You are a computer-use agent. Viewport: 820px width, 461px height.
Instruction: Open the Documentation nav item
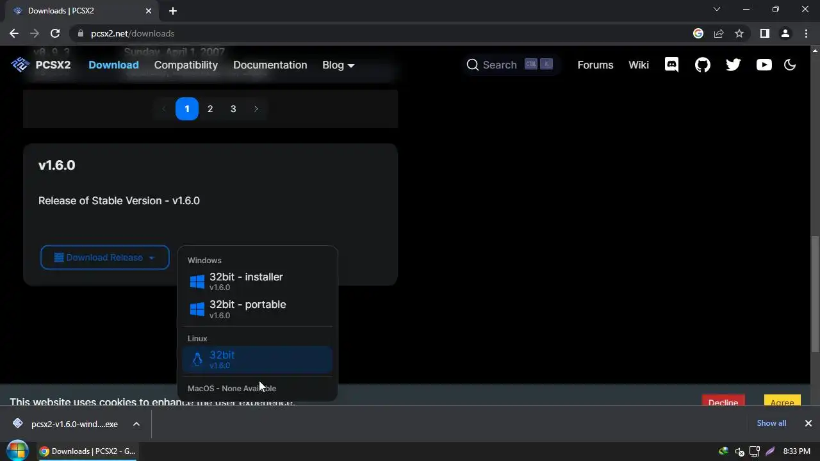pos(270,65)
